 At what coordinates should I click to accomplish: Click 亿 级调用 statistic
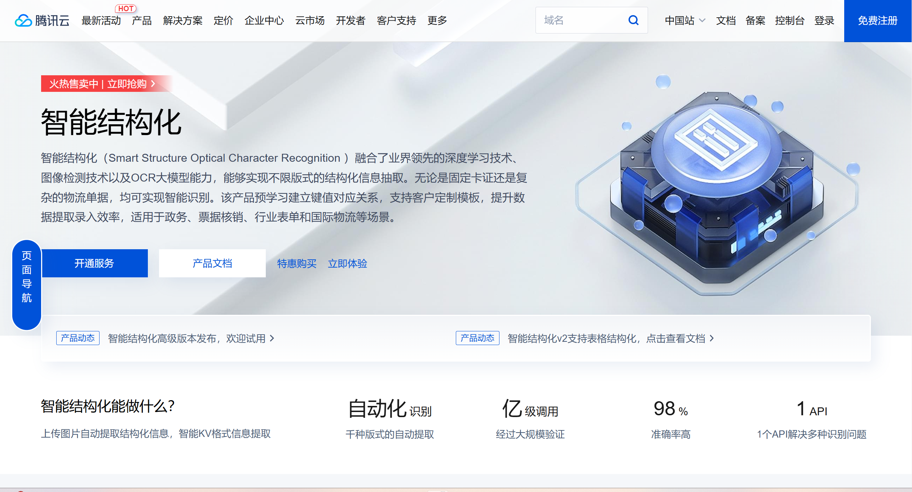[x=530, y=409]
